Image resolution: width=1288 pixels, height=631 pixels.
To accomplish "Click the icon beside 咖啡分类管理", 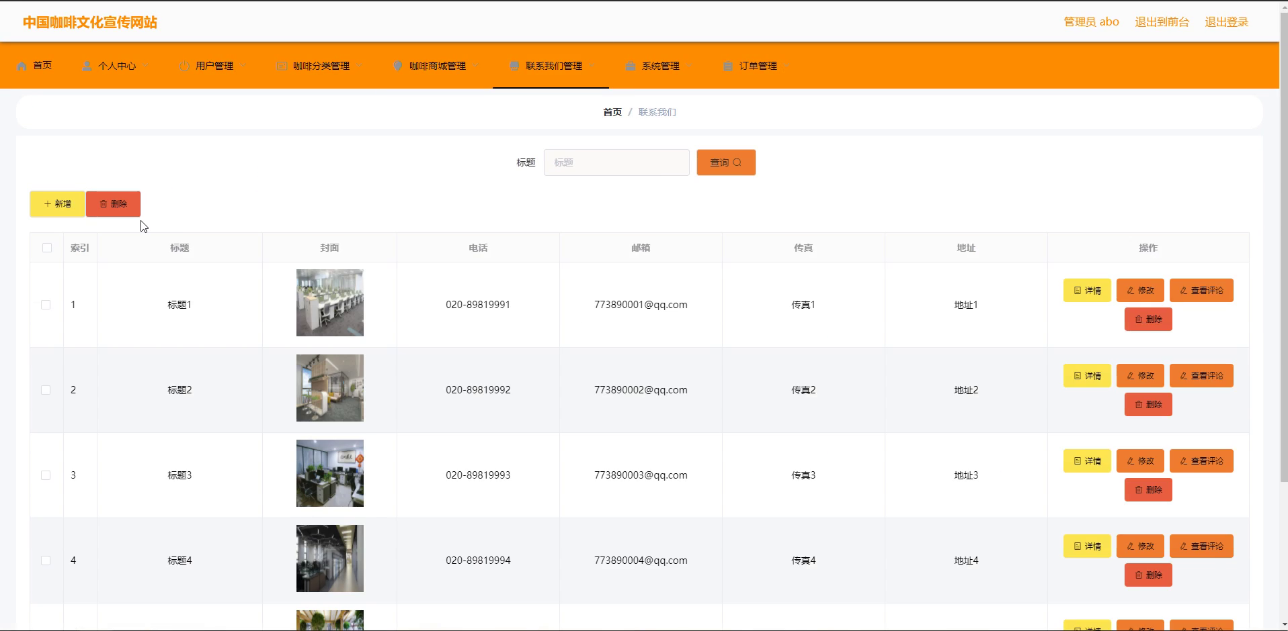I will pyautogui.click(x=282, y=66).
